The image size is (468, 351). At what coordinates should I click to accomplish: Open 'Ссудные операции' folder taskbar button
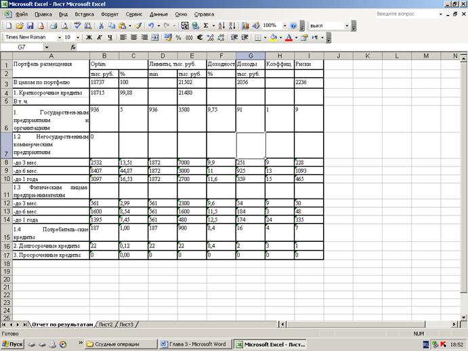pos(121,344)
